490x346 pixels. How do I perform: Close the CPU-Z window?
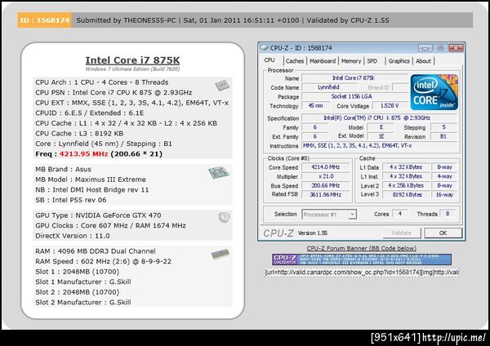[x=456, y=48]
